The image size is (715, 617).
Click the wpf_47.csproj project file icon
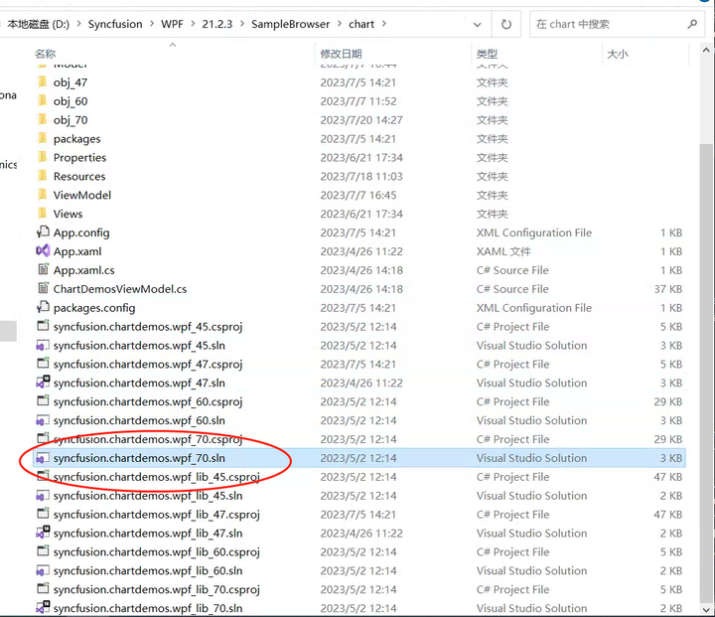click(x=43, y=364)
